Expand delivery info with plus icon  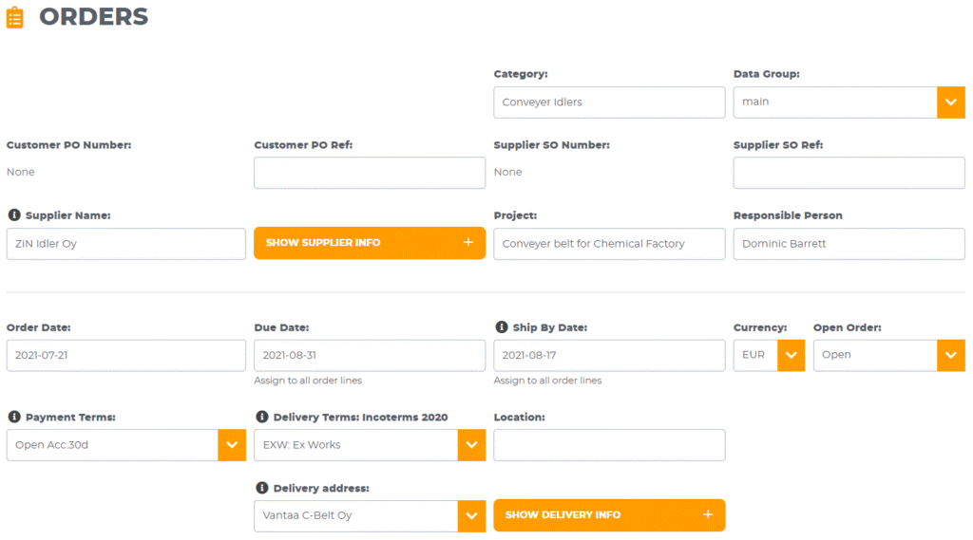point(707,514)
